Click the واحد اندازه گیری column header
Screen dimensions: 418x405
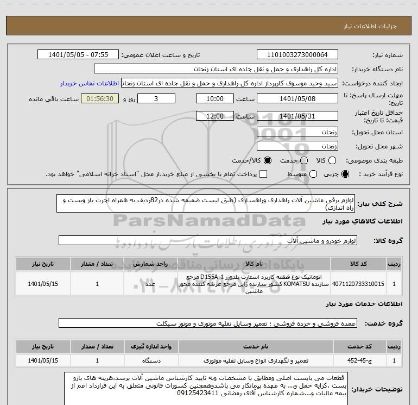coord(151,346)
